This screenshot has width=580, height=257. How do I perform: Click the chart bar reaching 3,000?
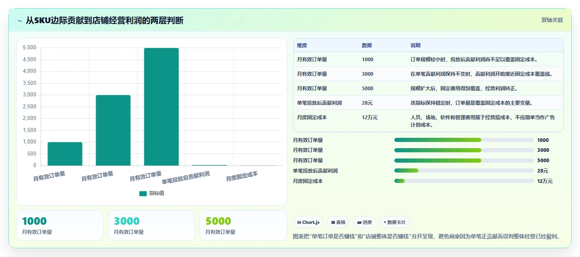113,130
